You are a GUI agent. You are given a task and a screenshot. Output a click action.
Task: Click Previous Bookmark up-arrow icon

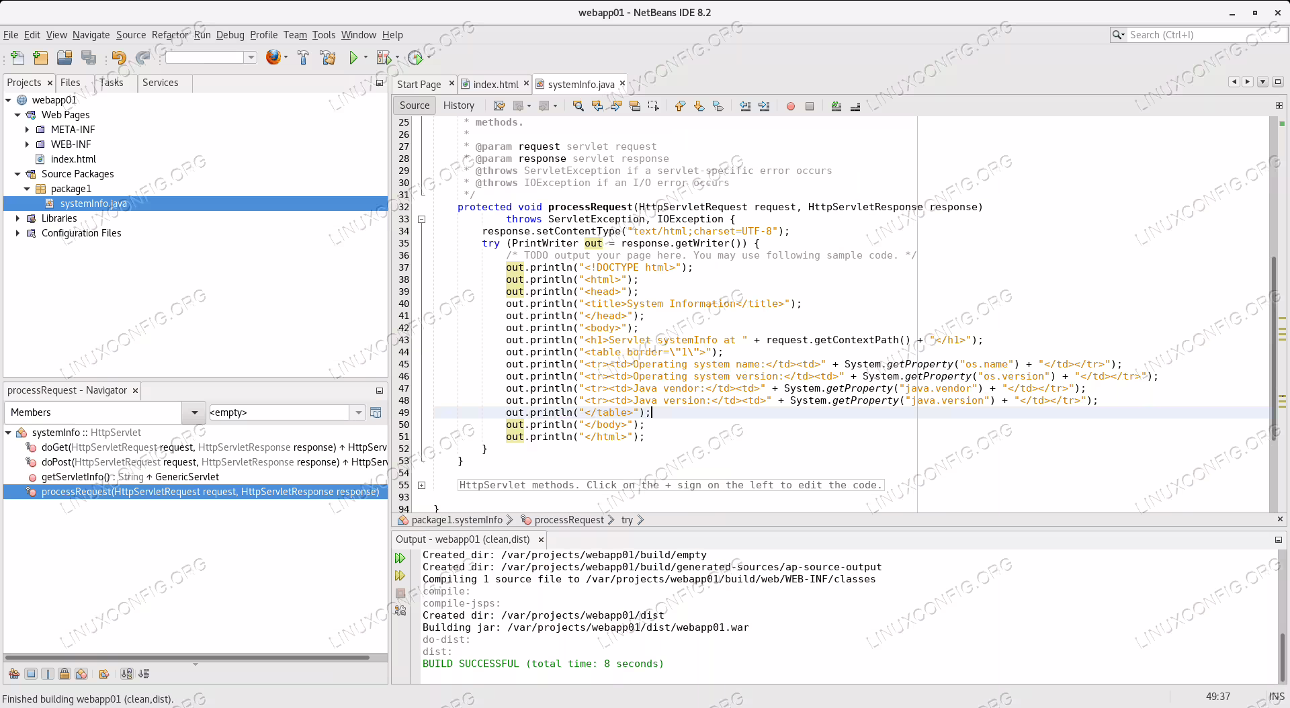680,105
